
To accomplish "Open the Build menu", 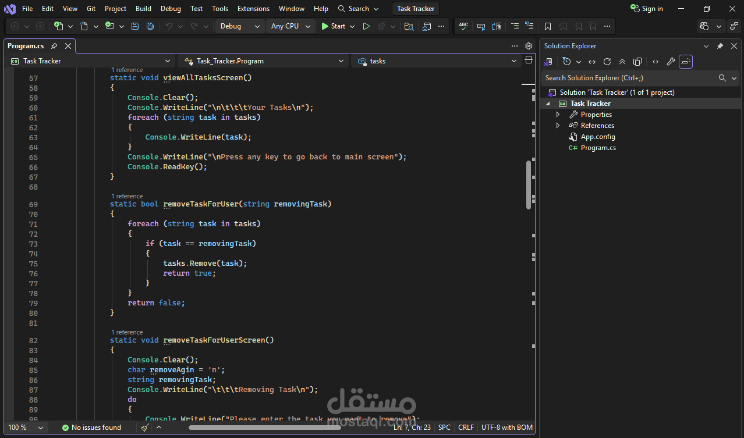I will coord(143,9).
